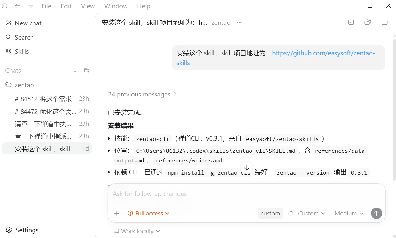Click the zentao project label in header
Viewport: 396px width, 238px height.
tap(221, 23)
